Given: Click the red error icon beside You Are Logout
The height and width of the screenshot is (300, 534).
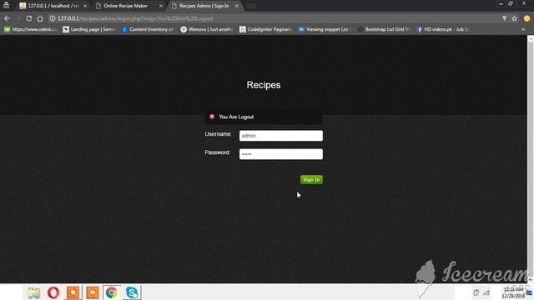Looking at the screenshot, I should point(212,117).
